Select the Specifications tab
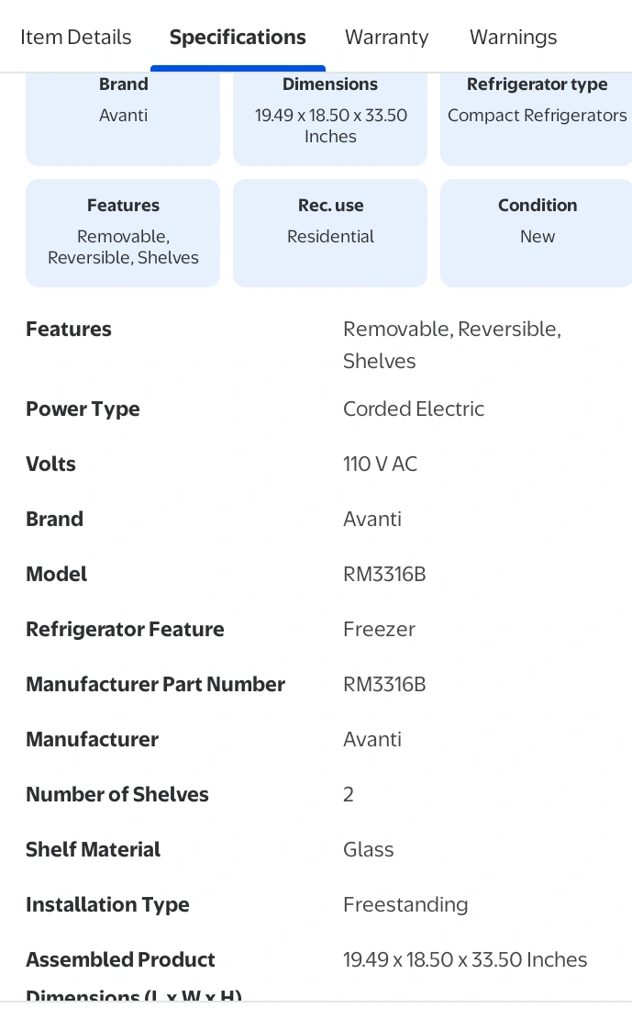This screenshot has height=1019, width=632. tap(238, 38)
